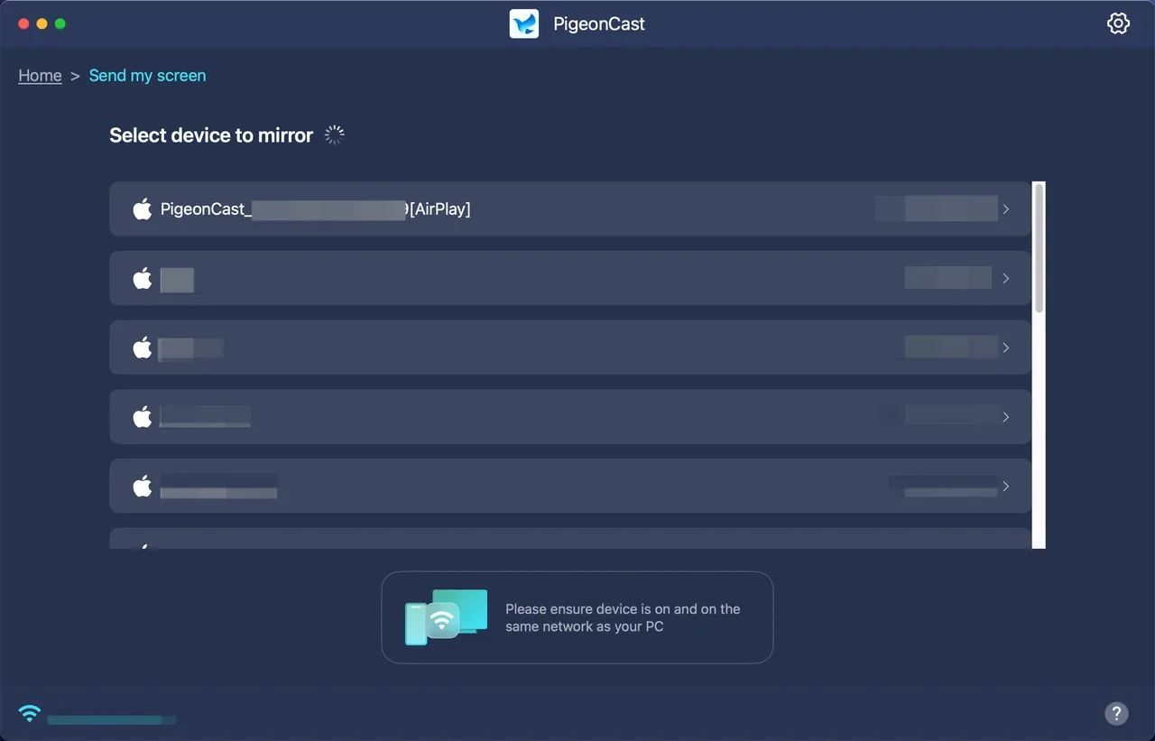The image size is (1155, 741).
Task: Select the PigeonCast [AirPlay] device row
Action: coord(570,208)
